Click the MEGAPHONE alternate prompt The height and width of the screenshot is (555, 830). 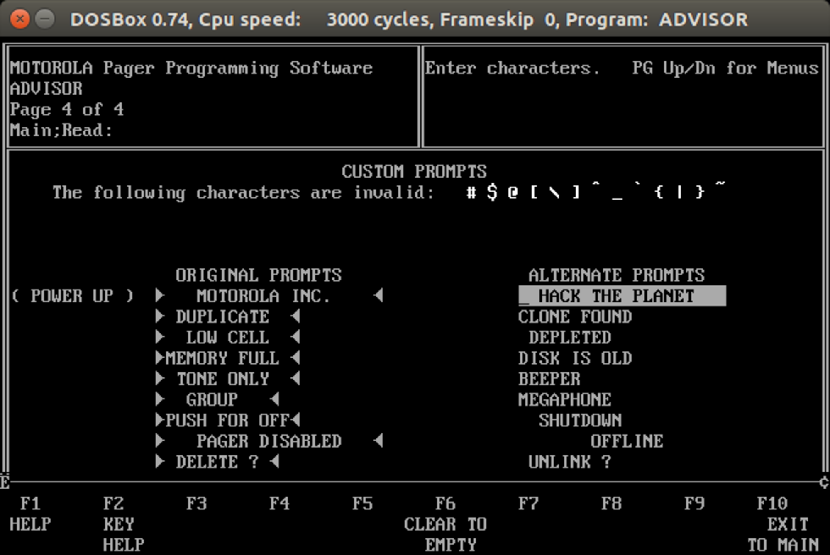tap(565, 400)
